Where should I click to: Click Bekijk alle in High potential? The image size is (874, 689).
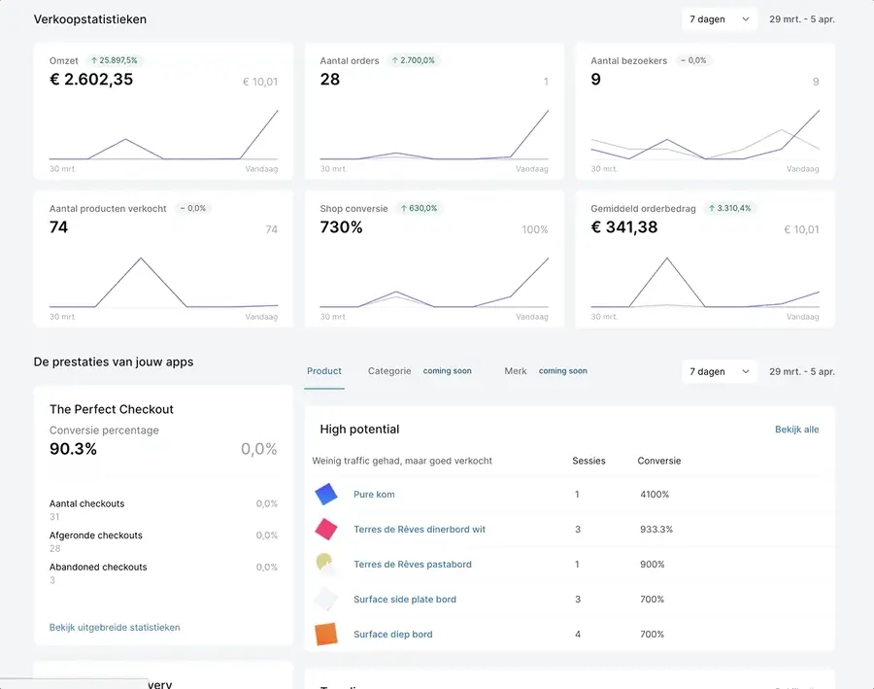point(796,430)
